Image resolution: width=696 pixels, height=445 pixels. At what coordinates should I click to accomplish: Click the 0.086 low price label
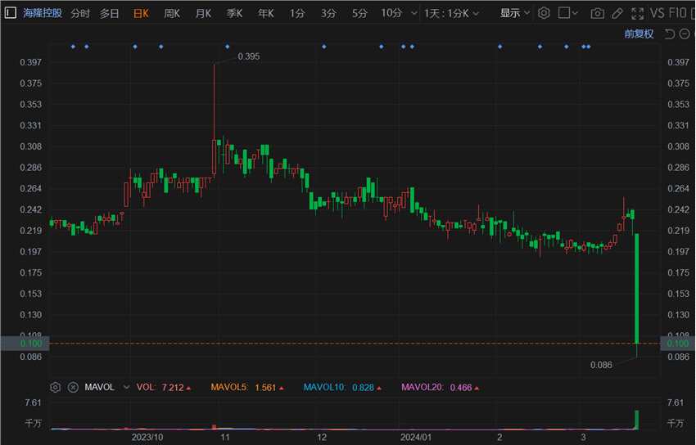[601, 365]
